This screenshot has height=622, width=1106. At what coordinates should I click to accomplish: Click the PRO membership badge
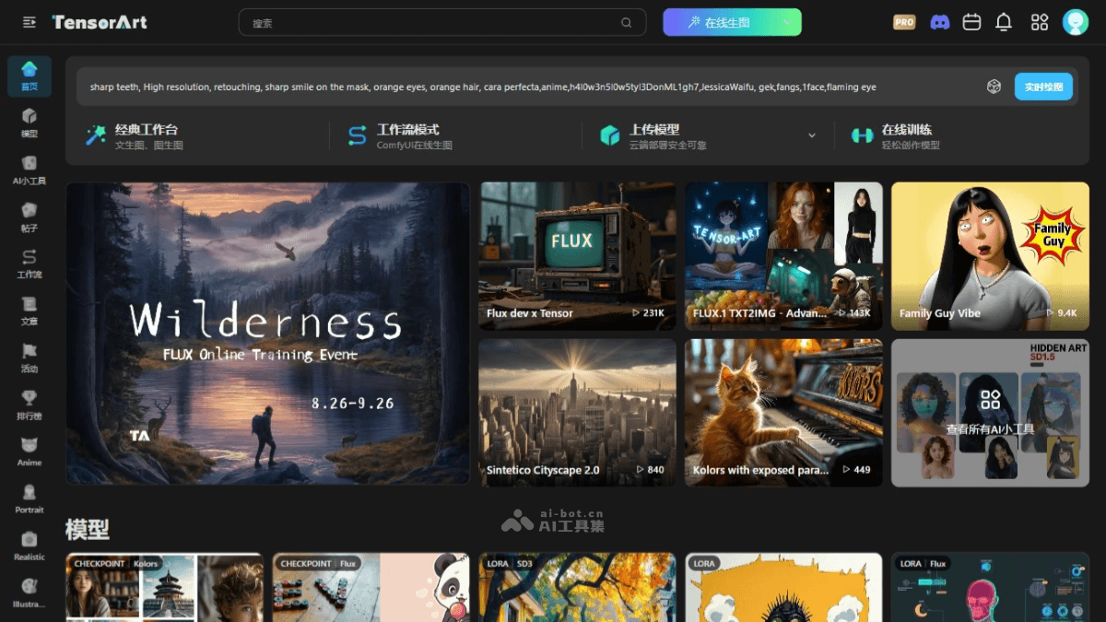(904, 22)
